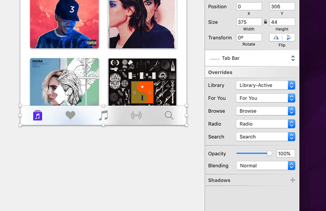
Task: Open the For You override dropdown
Action: tap(265, 98)
